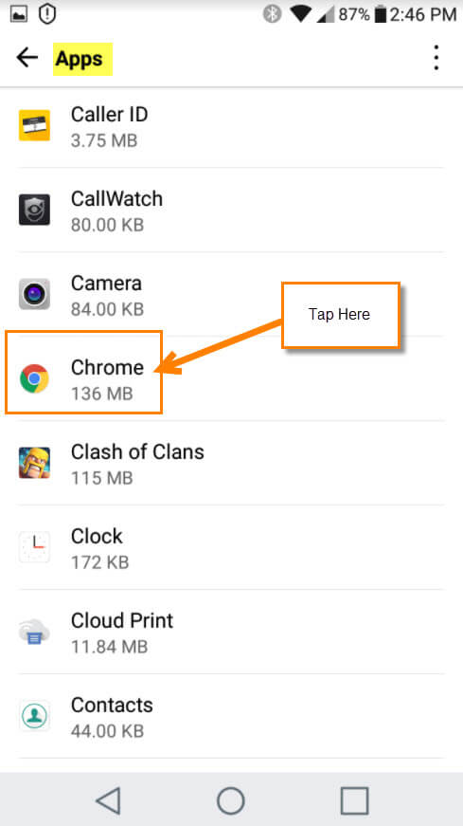Tap the Cloud Print icon
Image resolution: width=463 pixels, height=826 pixels.
coord(34,631)
